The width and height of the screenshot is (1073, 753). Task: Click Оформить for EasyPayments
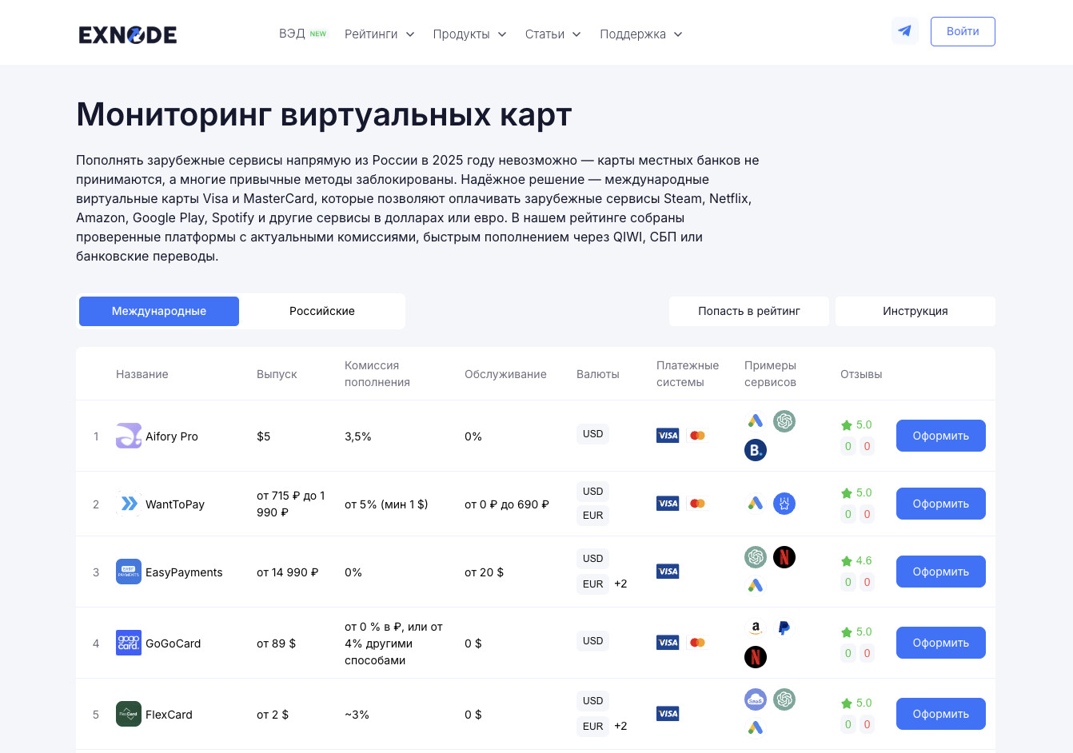[x=941, y=572]
